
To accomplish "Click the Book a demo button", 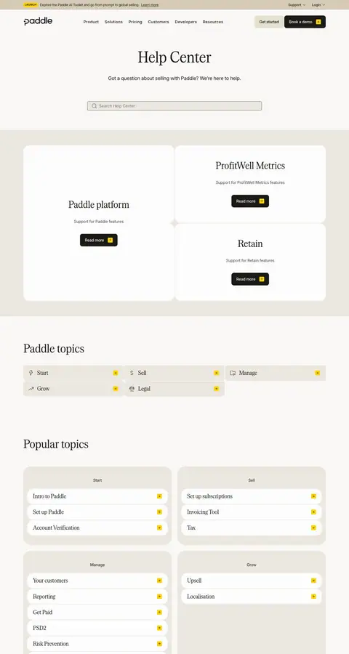I will (305, 22).
